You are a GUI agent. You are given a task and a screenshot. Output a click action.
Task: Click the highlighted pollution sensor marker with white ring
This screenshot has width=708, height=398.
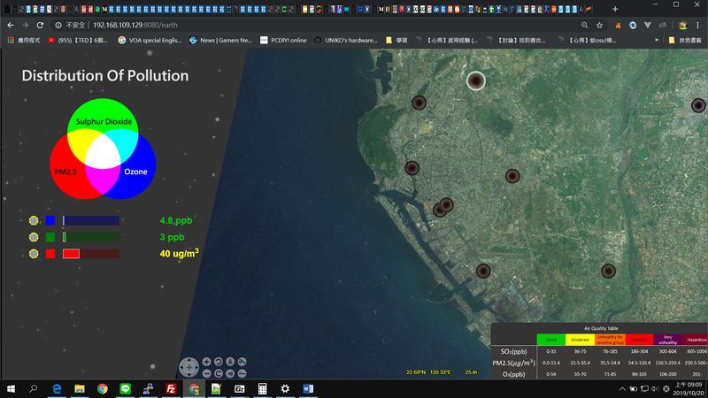click(476, 81)
